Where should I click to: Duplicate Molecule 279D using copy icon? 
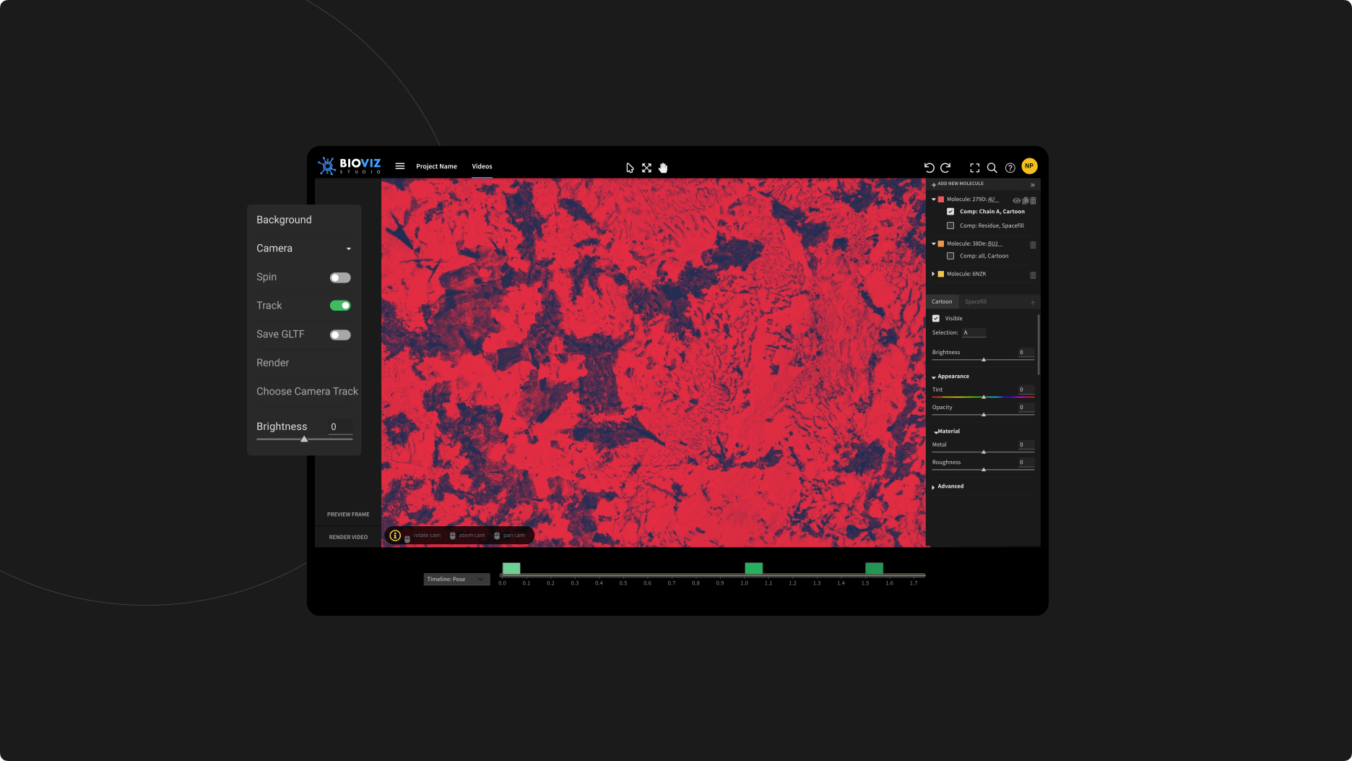click(1025, 200)
